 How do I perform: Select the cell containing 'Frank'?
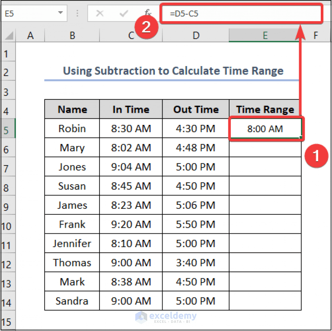72,224
